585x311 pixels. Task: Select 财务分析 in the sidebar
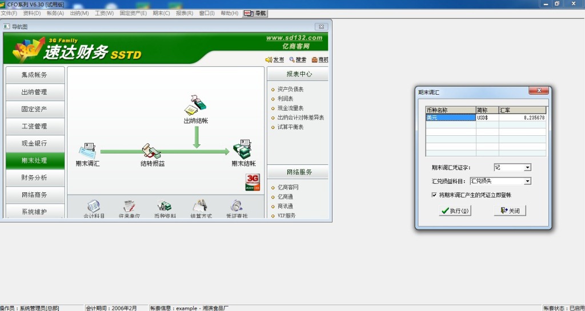(34, 177)
